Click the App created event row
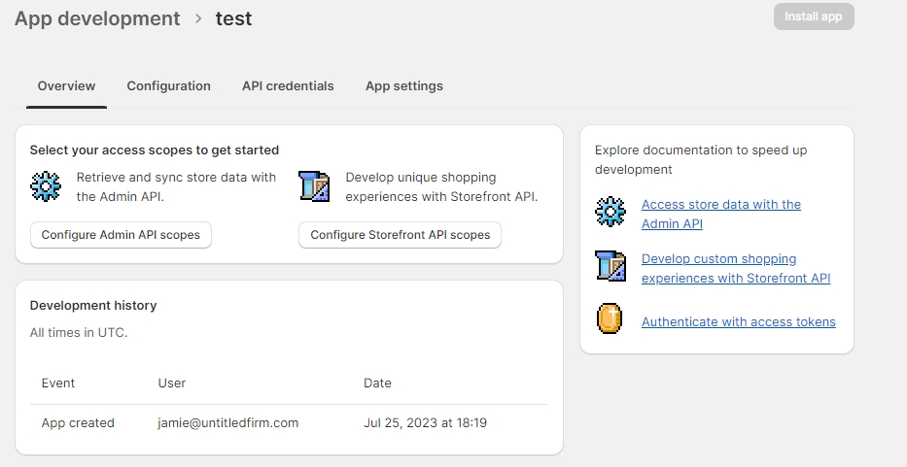This screenshot has height=467, width=907. (x=78, y=423)
